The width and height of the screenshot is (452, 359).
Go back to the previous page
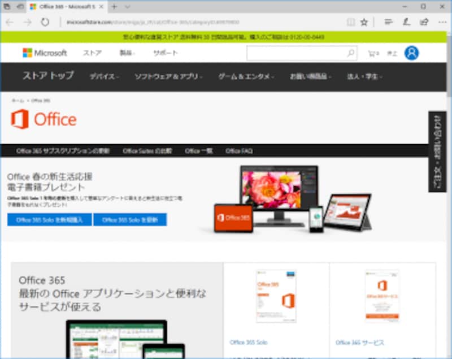(10, 22)
